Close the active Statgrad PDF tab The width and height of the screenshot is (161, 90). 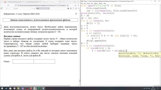[57, 2]
